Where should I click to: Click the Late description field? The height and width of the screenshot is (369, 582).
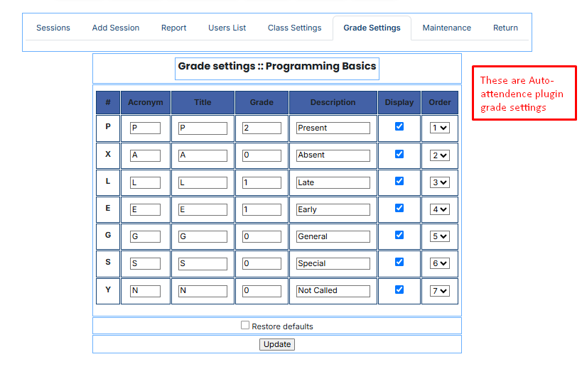(x=333, y=182)
